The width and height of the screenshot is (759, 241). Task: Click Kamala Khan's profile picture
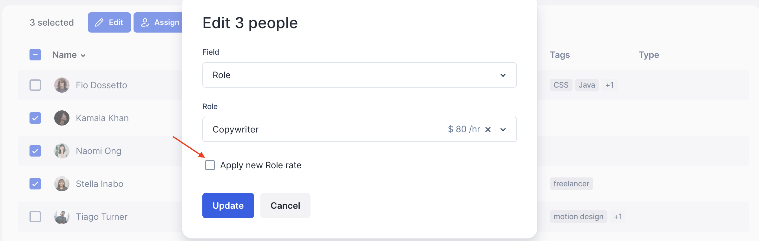(x=62, y=118)
